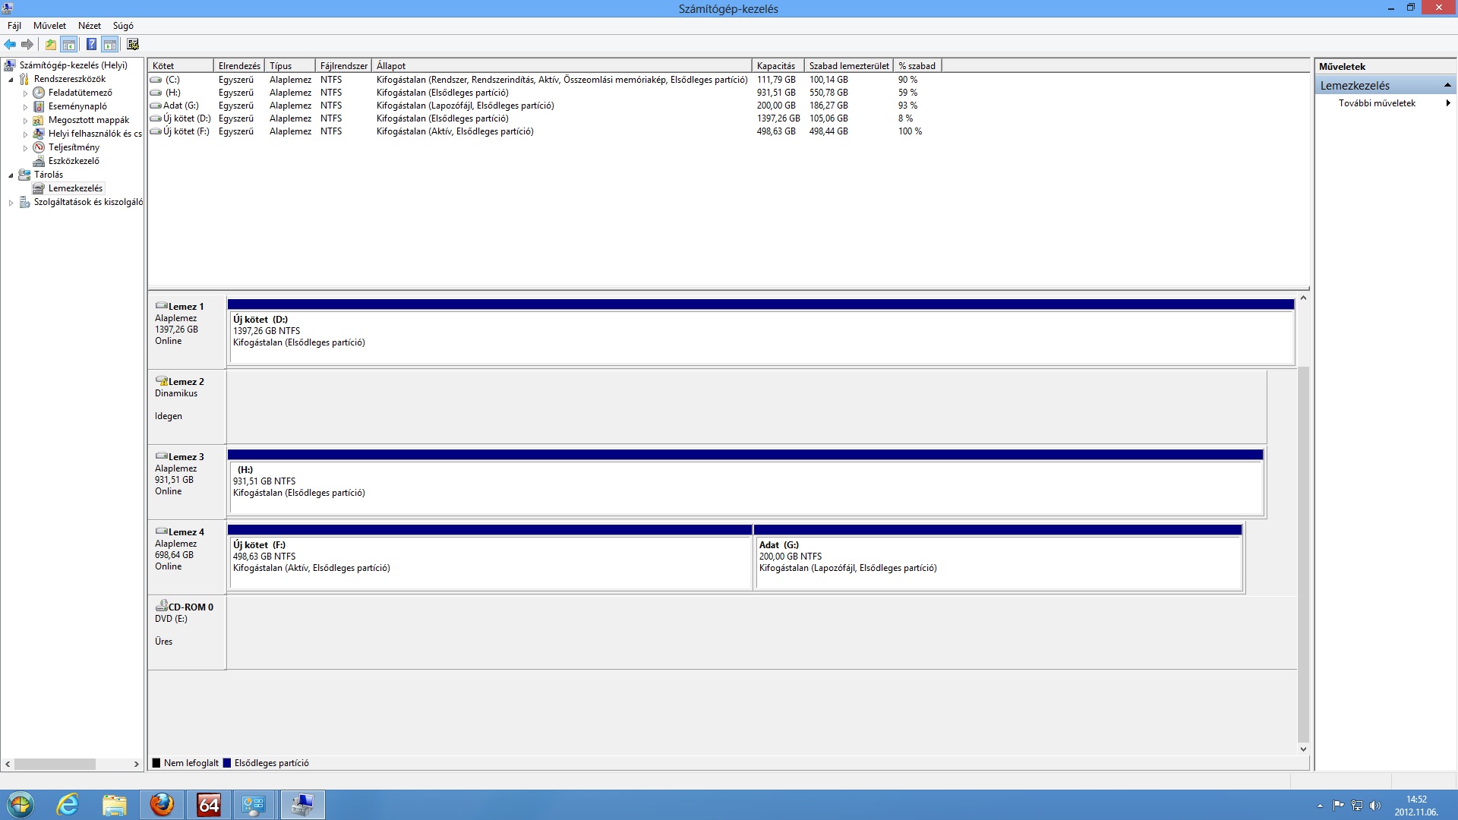Click the Lemez 2 warning disk icon
This screenshot has width=1458, height=820.
pyautogui.click(x=161, y=381)
